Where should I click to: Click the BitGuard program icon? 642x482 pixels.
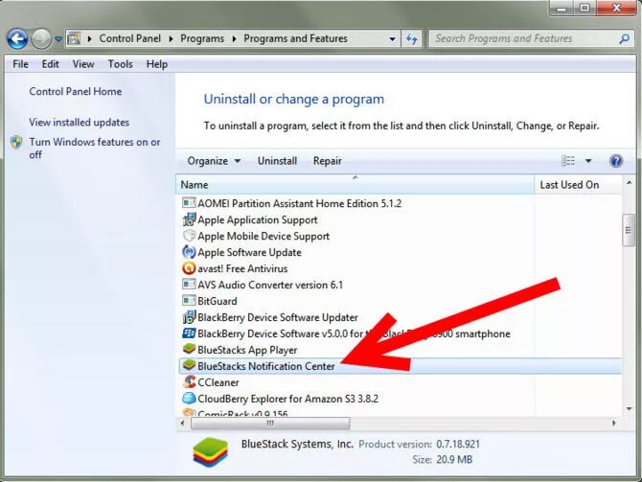coord(189,301)
